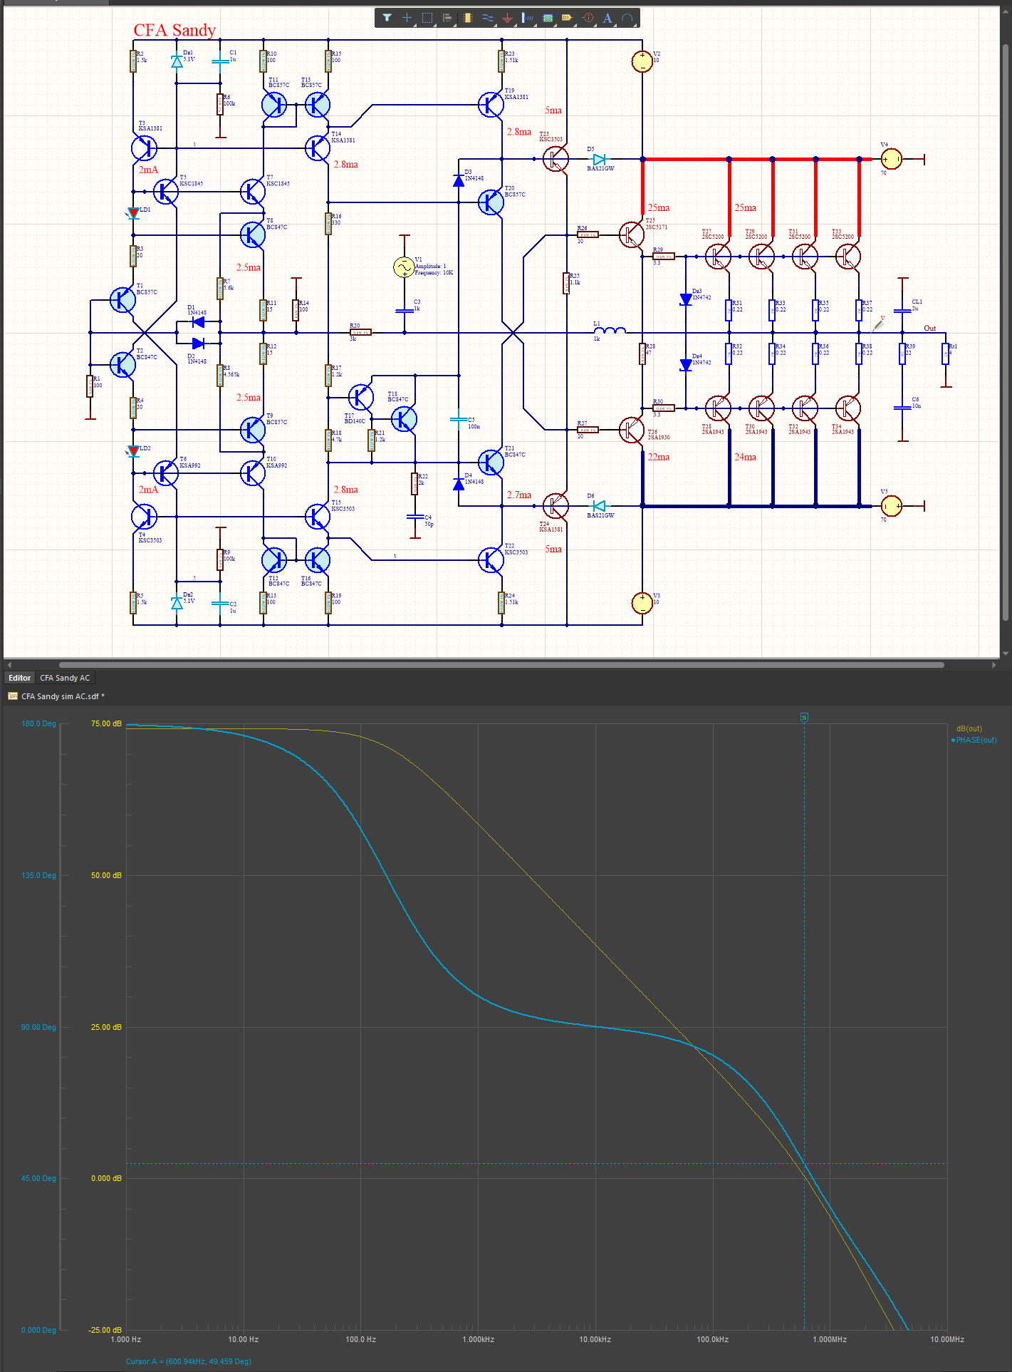Image resolution: width=1012 pixels, height=1372 pixels.
Task: Click the 22ma annotation near T26
Action: pos(659,457)
